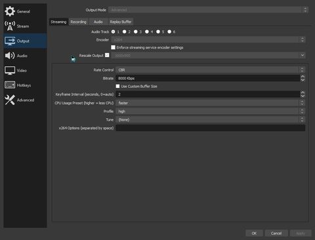Switch to the Recording tab

click(78, 22)
